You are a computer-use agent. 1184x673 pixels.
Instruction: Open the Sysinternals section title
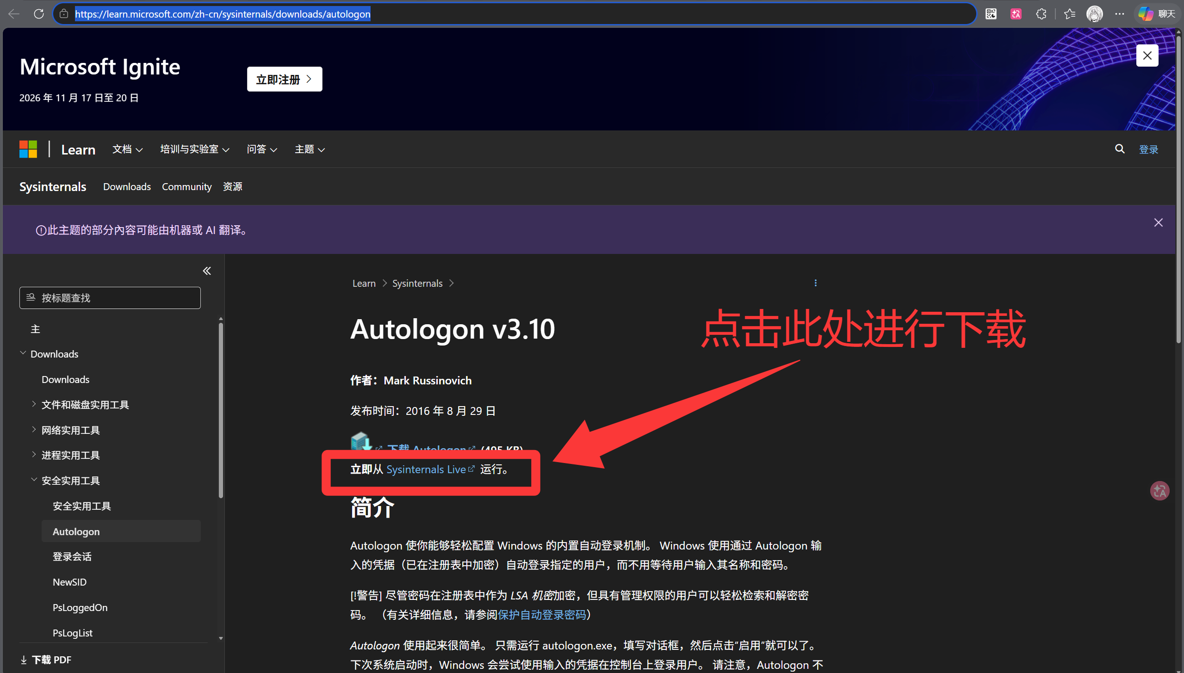(53, 187)
